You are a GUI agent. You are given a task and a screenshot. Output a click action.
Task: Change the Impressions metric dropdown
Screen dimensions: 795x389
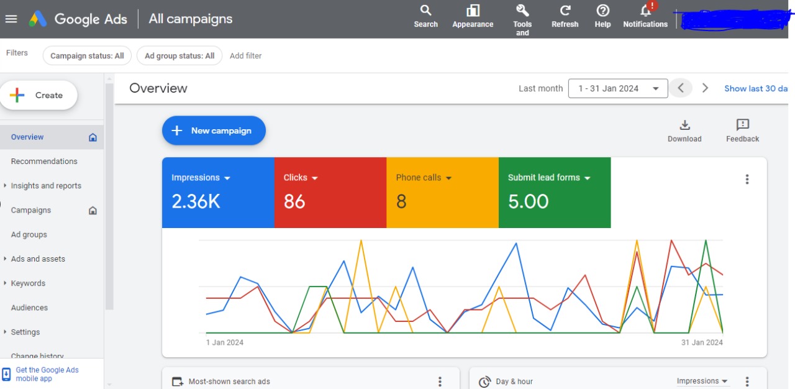227,178
